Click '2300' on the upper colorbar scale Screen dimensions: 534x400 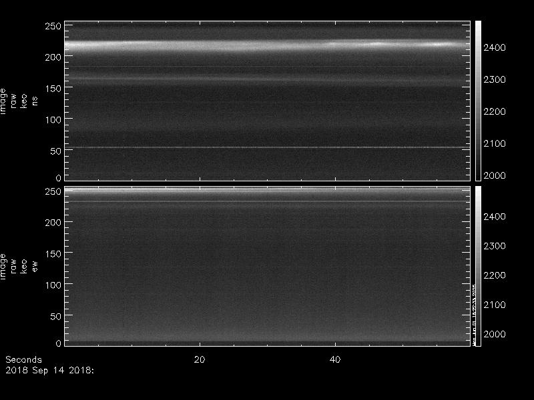pos(495,79)
